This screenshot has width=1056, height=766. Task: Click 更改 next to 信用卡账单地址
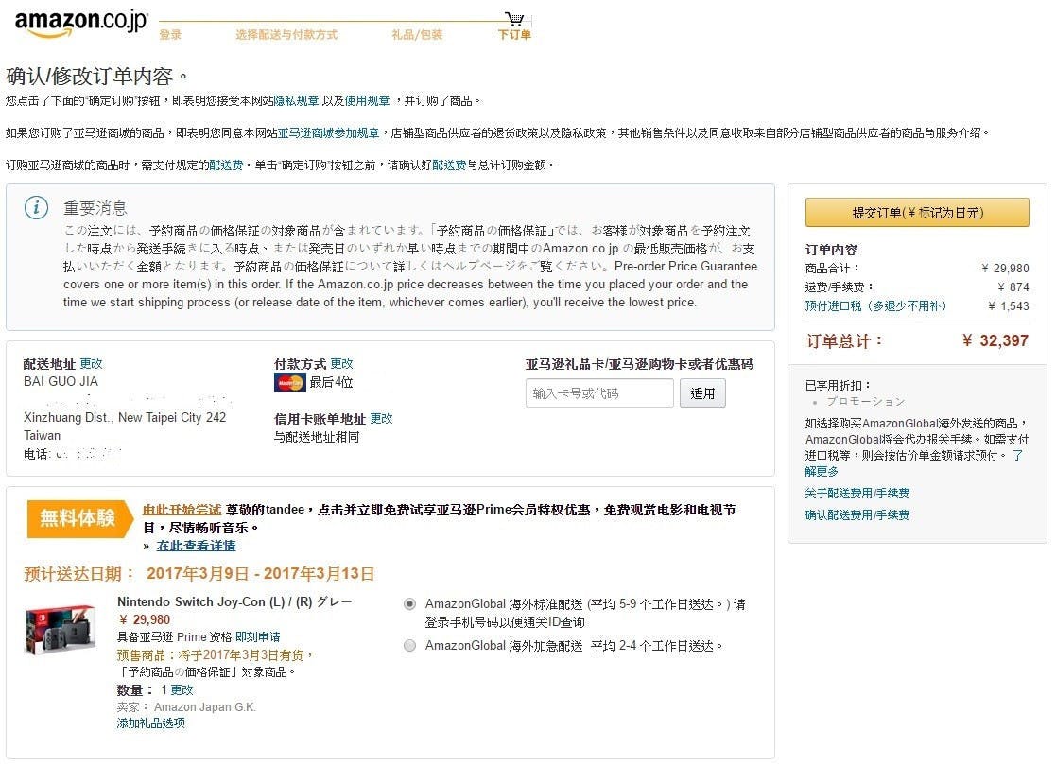tap(381, 419)
